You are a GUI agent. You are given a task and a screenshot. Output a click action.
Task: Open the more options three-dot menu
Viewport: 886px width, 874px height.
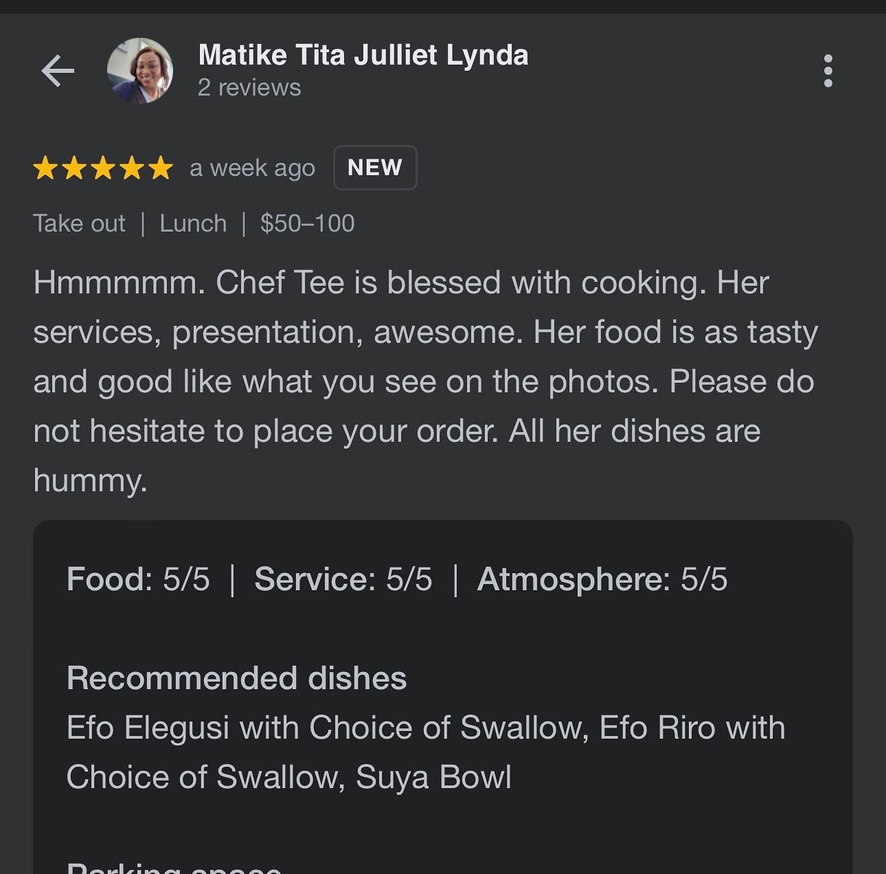(x=827, y=71)
